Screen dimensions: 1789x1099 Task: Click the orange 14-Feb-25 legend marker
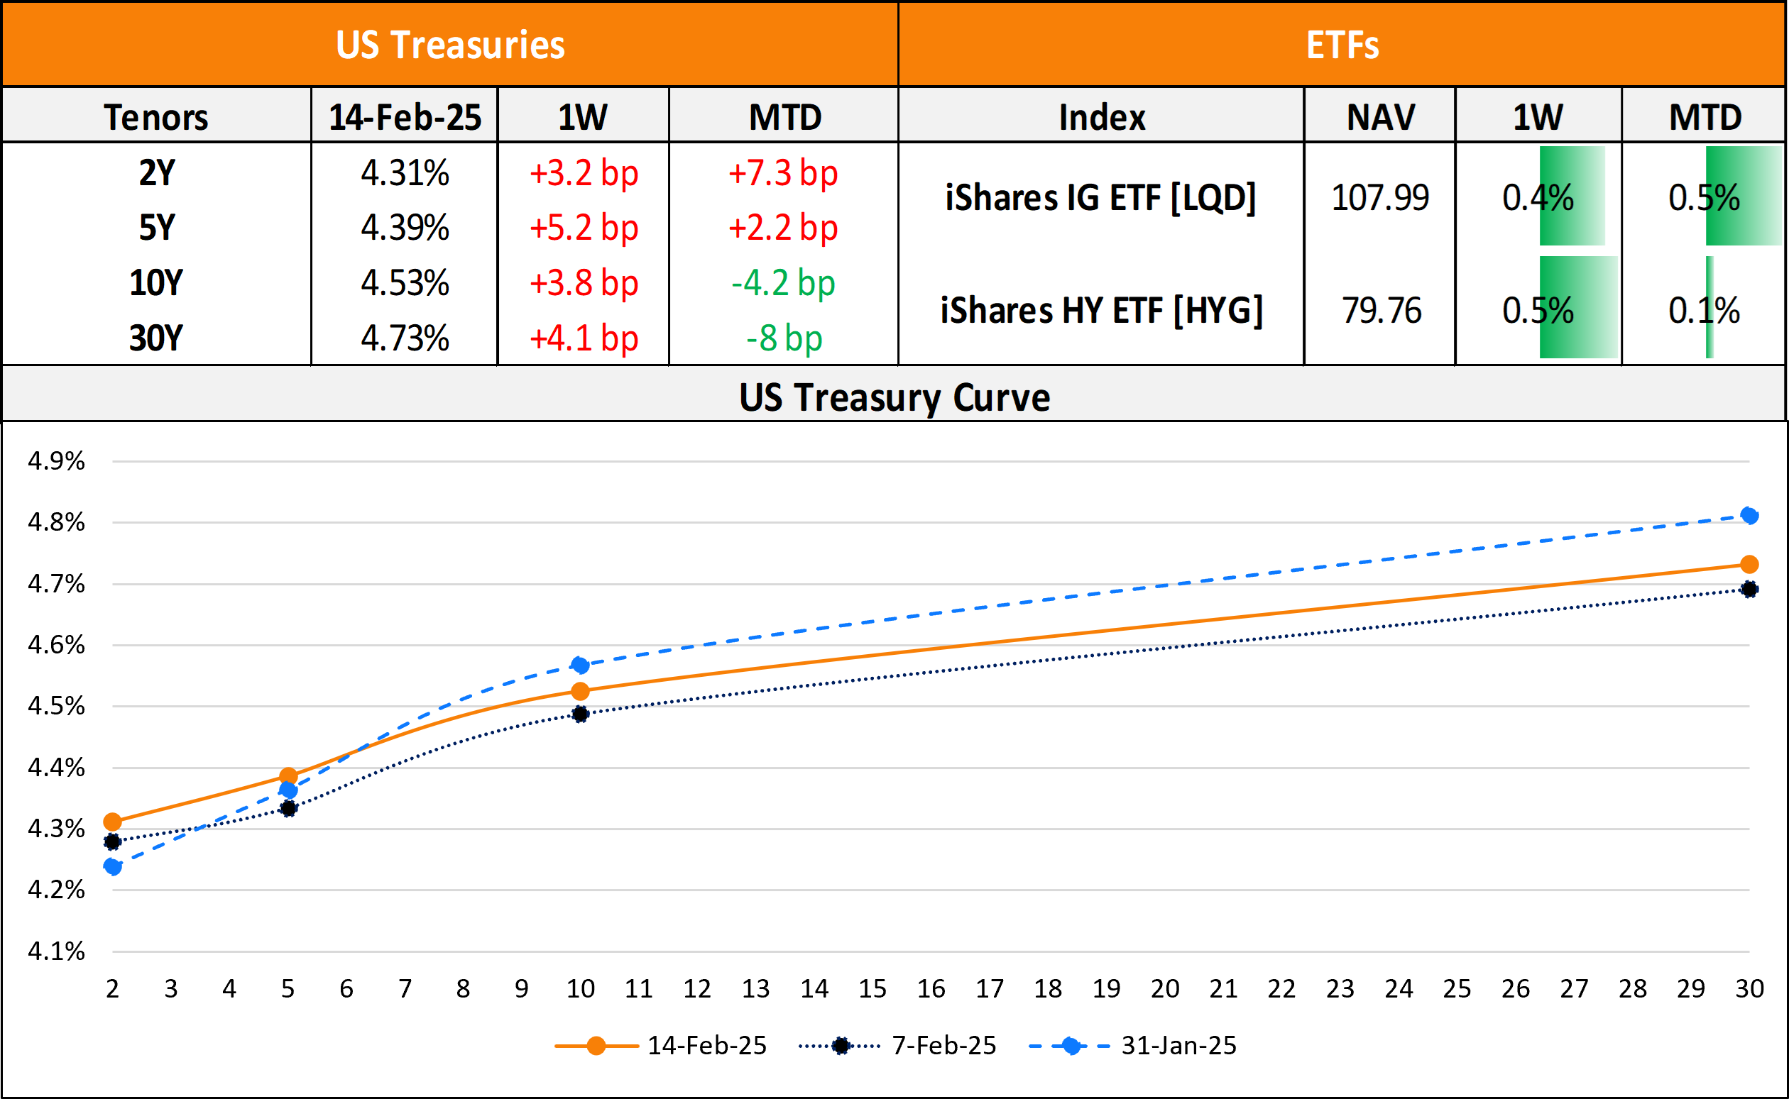click(x=596, y=1046)
